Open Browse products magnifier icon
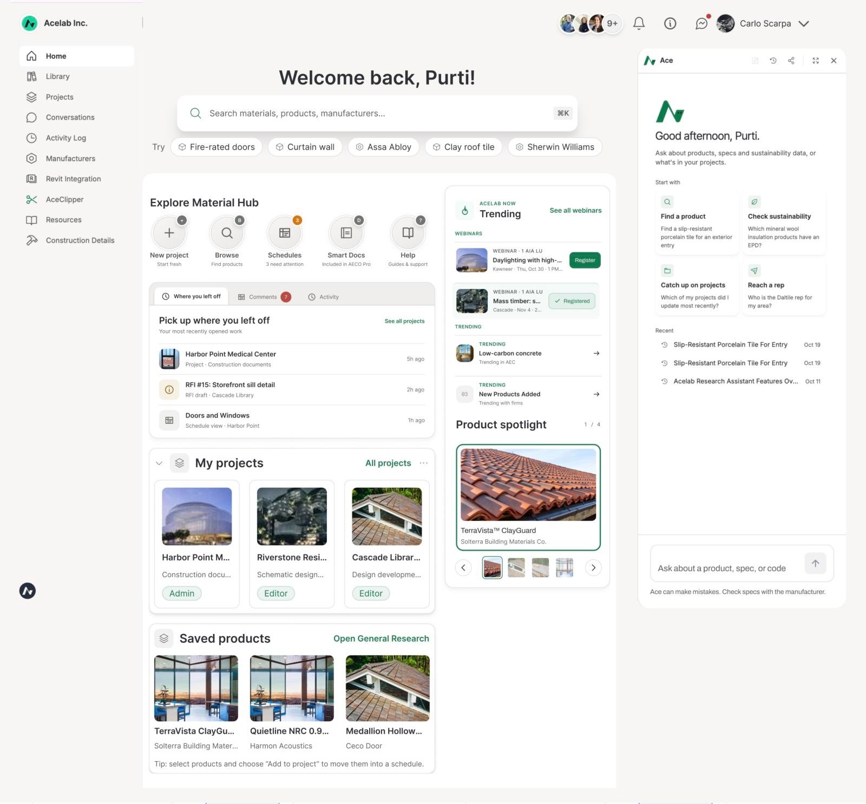This screenshot has width=866, height=804. coord(227,233)
